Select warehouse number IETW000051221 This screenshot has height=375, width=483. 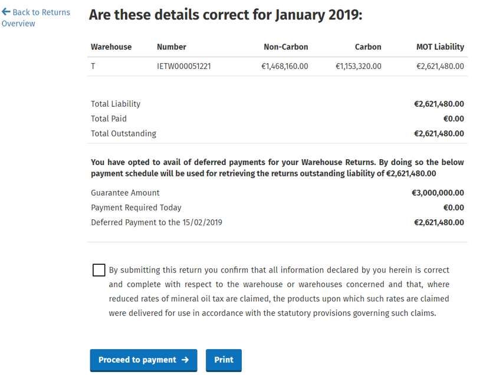pos(184,66)
